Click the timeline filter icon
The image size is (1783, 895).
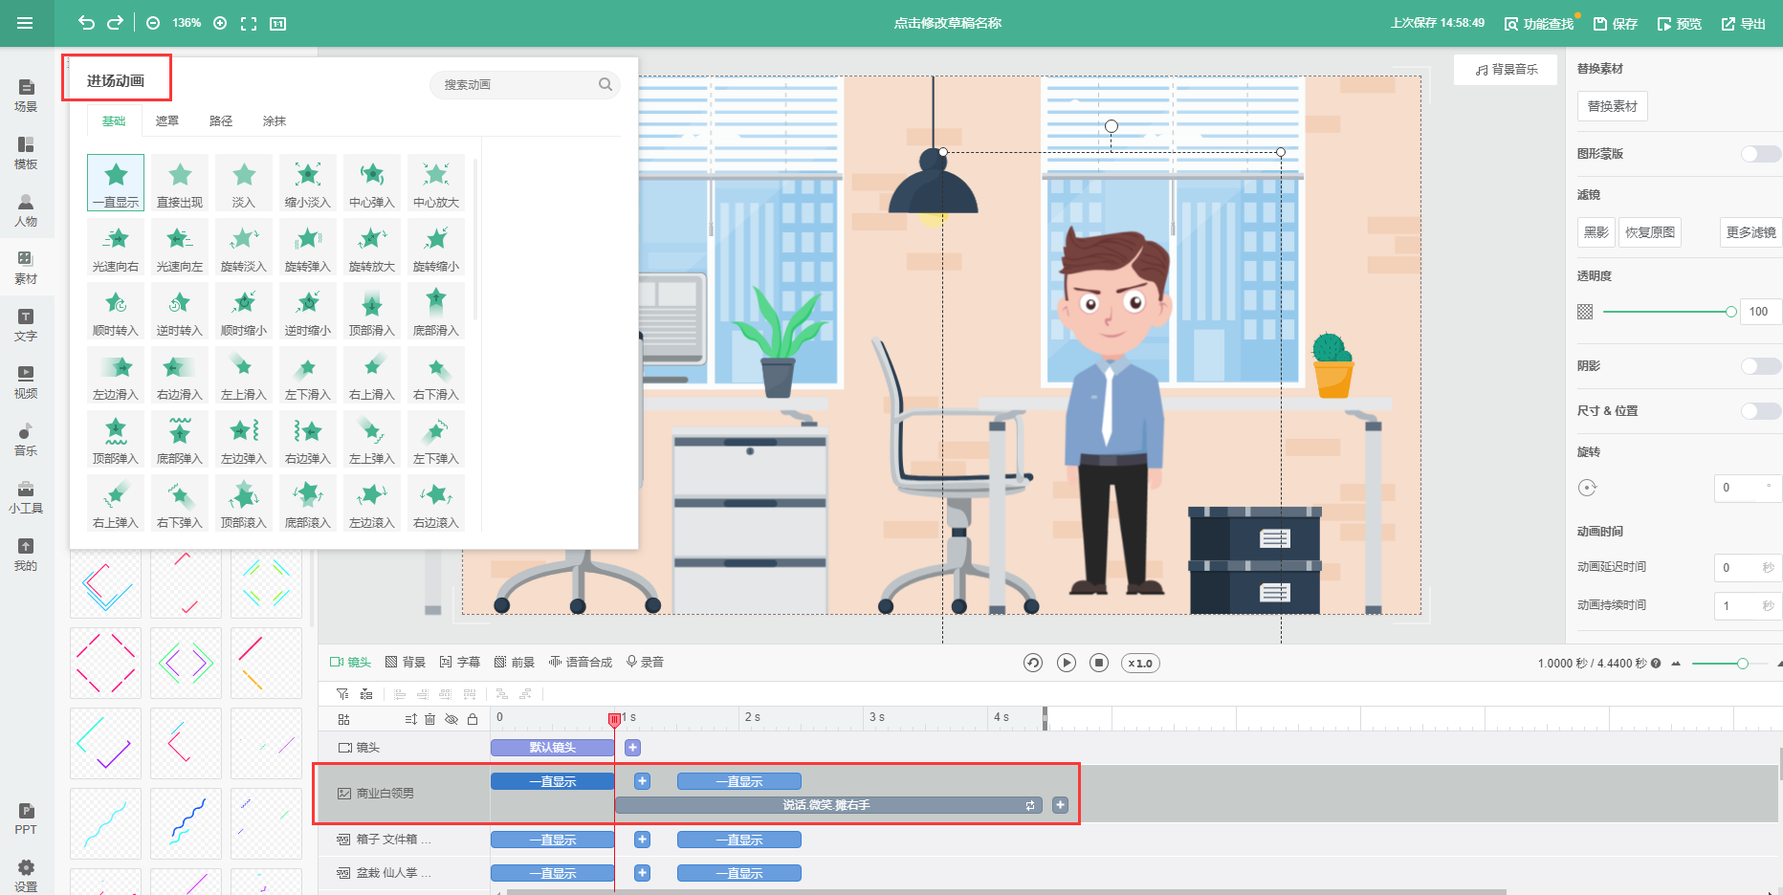point(342,693)
